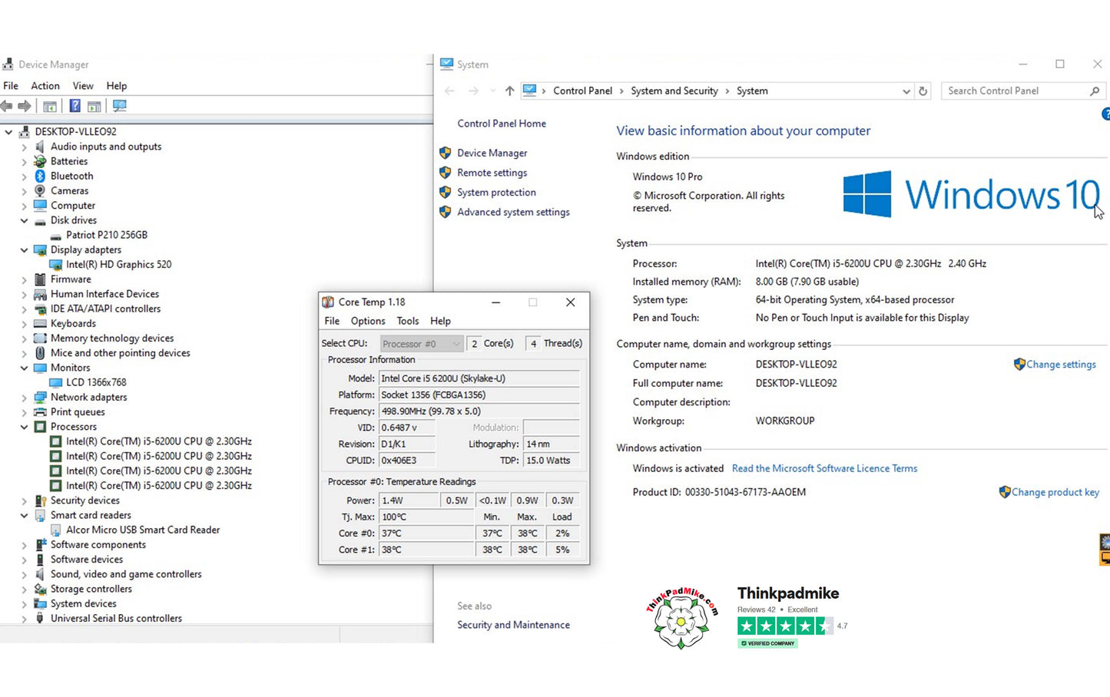
Task: Click the Change settings link
Action: point(1061,365)
